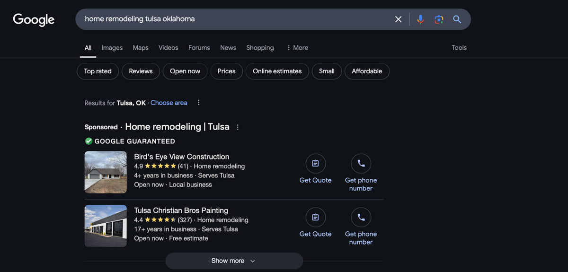Image resolution: width=568 pixels, height=272 pixels.
Task: Get Quote icon for Bird's Eye View Construction
Action: coord(315,163)
